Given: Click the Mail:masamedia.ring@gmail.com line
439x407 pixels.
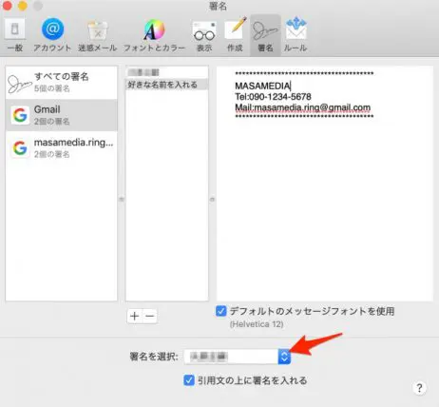Looking at the screenshot, I should pyautogui.click(x=302, y=107).
